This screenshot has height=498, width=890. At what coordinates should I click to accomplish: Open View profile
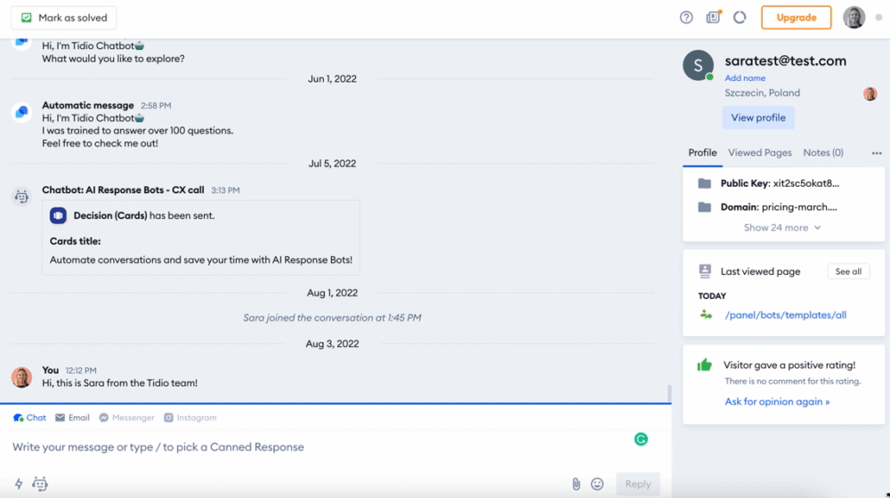[758, 117]
